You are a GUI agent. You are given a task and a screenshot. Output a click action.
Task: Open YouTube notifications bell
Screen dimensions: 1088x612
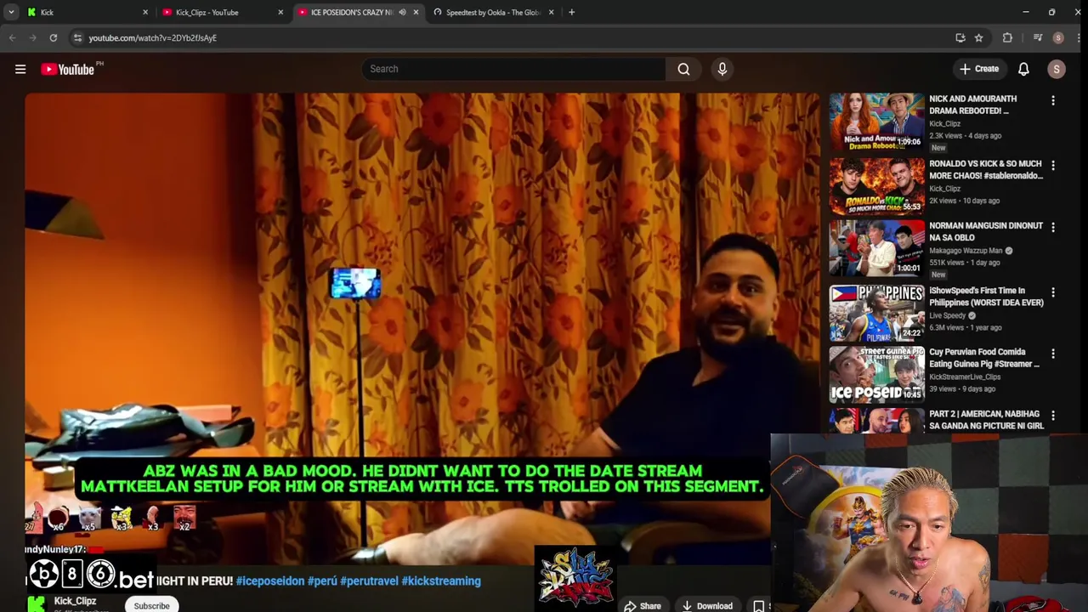1023,69
